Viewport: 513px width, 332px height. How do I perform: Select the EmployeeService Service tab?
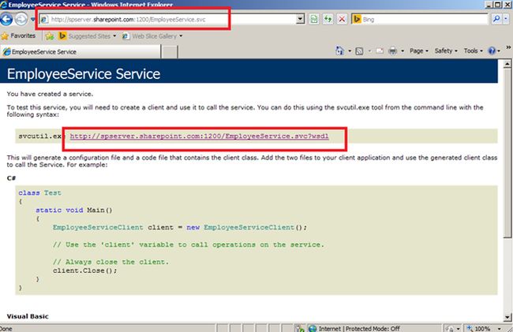pyautogui.click(x=81, y=52)
